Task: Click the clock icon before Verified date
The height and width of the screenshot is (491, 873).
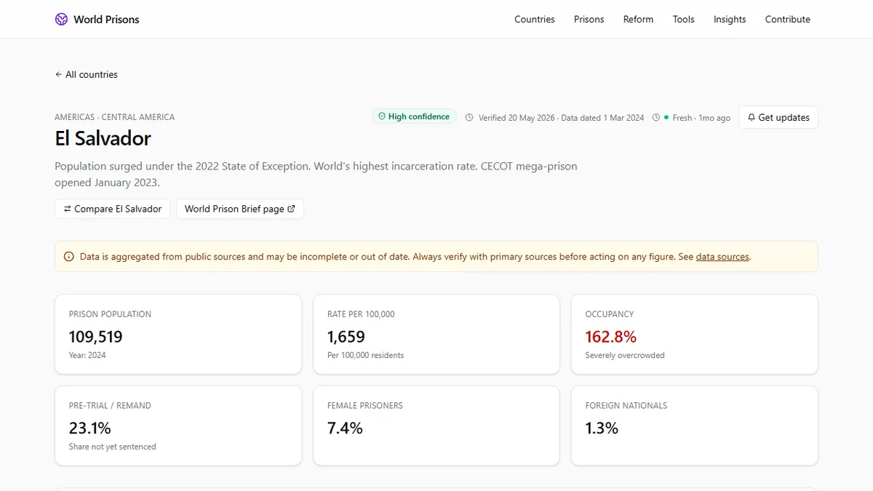Action: [x=469, y=118]
